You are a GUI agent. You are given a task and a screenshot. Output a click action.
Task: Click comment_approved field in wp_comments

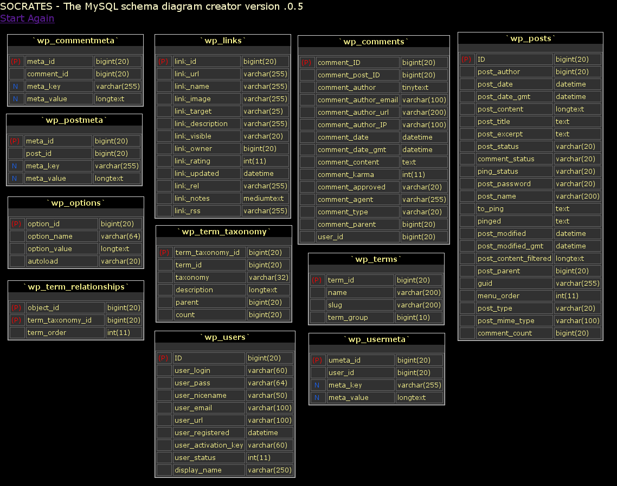(x=358, y=187)
